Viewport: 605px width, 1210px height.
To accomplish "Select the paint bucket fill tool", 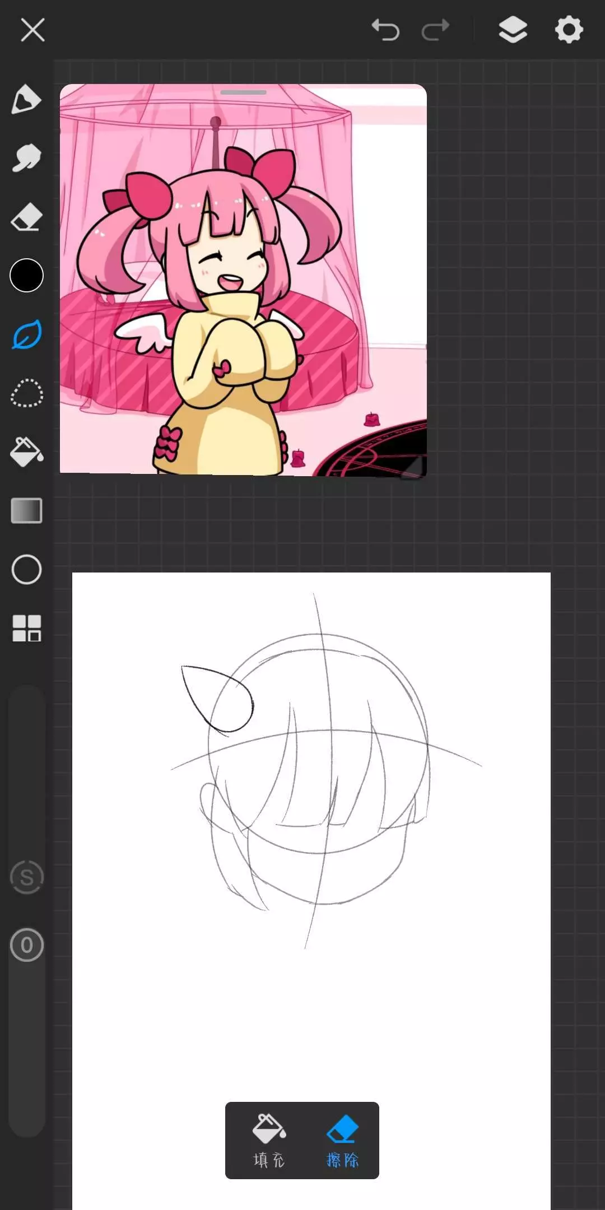I will click(26, 452).
